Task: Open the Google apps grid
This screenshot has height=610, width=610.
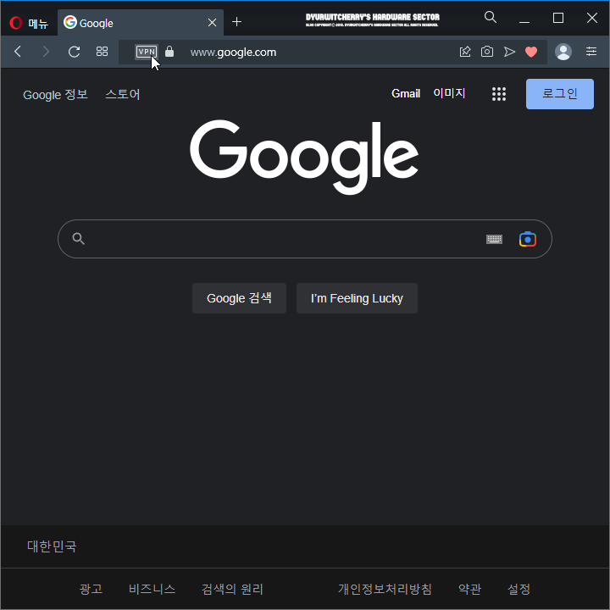Action: point(499,94)
